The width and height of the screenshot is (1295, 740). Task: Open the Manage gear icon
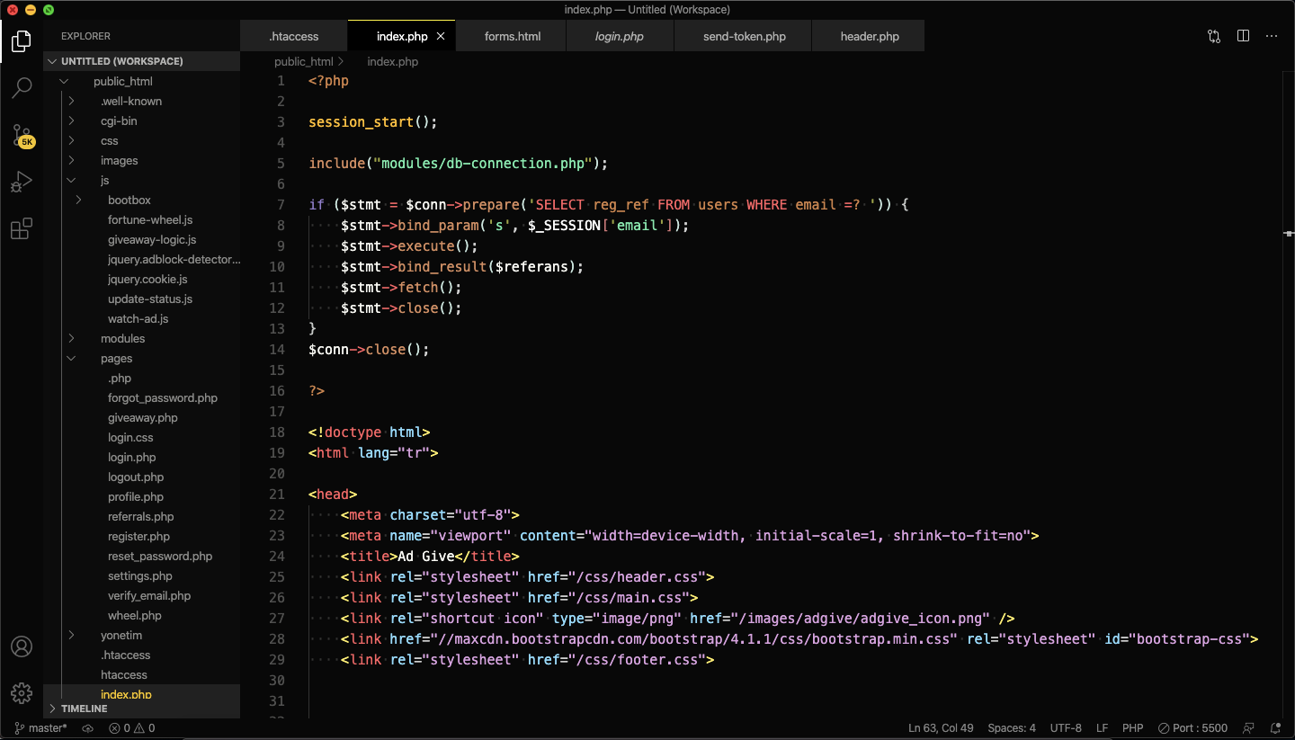coord(22,692)
